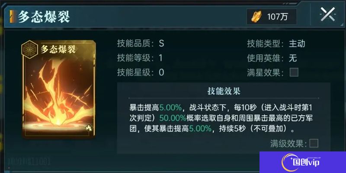This screenshot has height=173, width=346.
Task: Click the 多态爆裂 dialog header title
Action: pyautogui.click(x=44, y=17)
